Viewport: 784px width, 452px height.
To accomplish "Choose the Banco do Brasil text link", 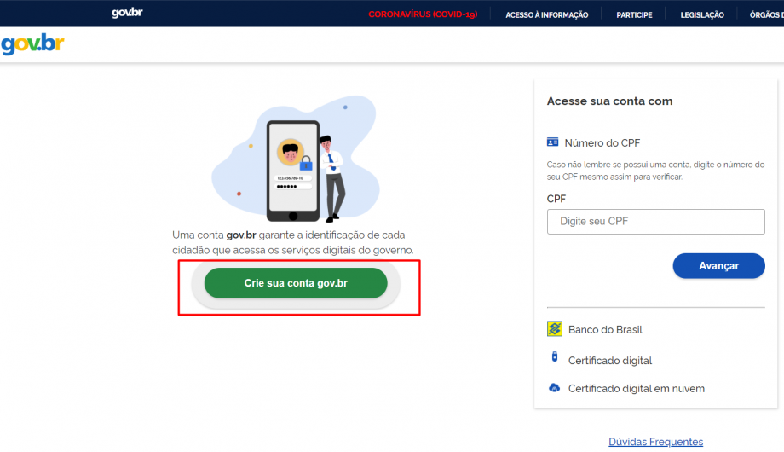I will coord(605,330).
